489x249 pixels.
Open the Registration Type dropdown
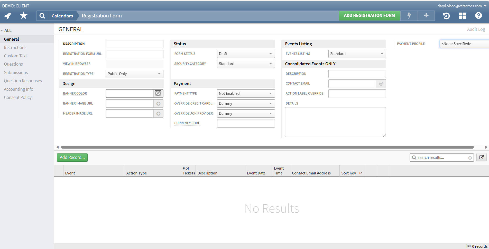click(x=134, y=74)
